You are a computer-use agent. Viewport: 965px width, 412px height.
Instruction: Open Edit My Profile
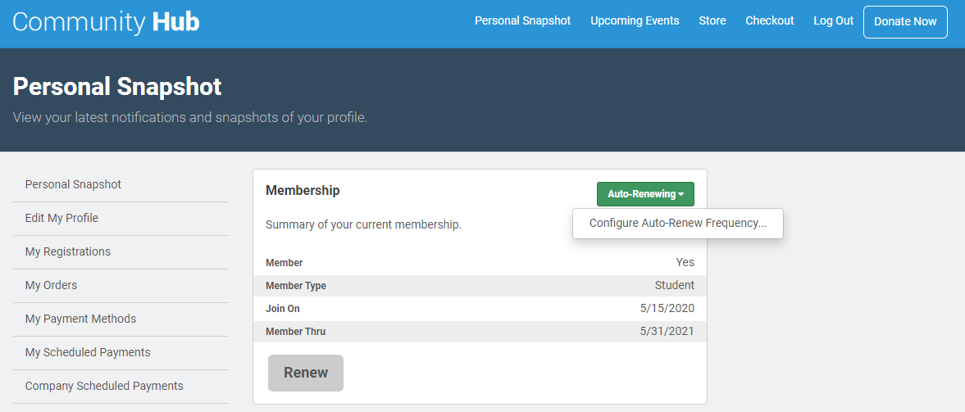61,218
